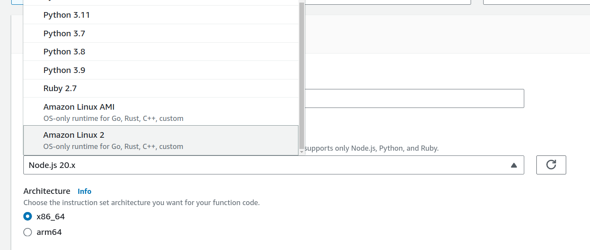
Task: Select Python 3.8 runtime option
Action: [x=64, y=51]
